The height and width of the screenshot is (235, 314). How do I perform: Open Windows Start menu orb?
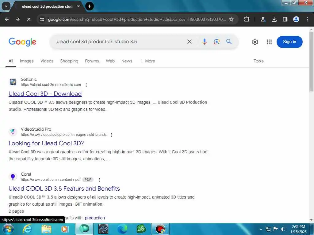coord(8,229)
